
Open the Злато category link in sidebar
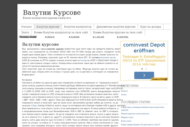(x=124, y=95)
